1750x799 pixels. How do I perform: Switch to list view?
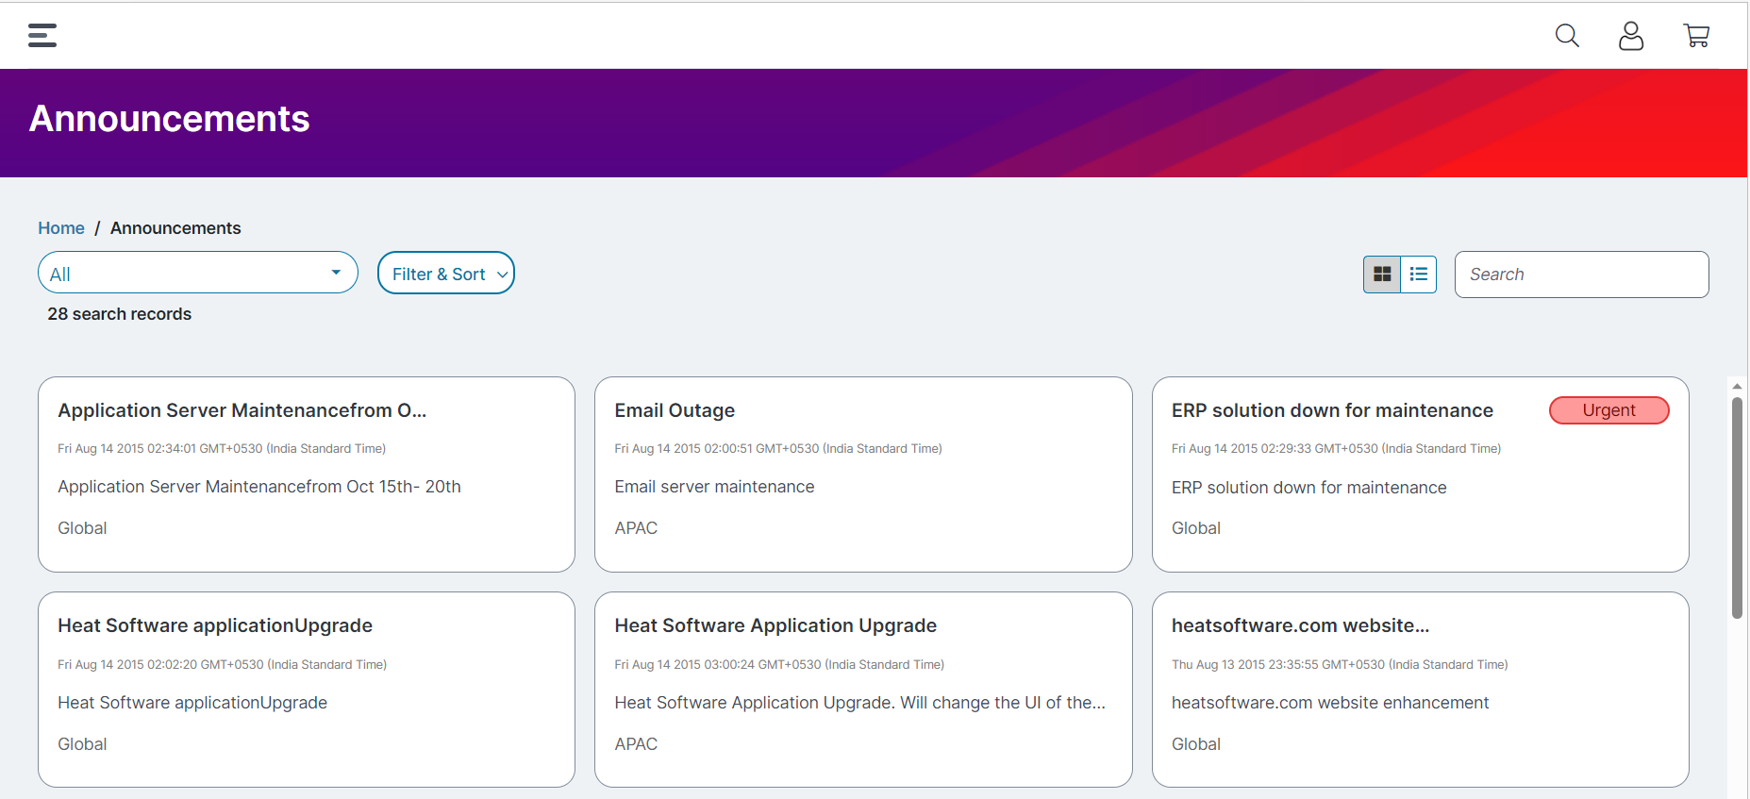click(x=1419, y=275)
